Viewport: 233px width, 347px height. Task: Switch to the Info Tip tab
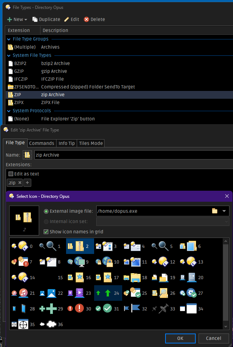(67, 143)
